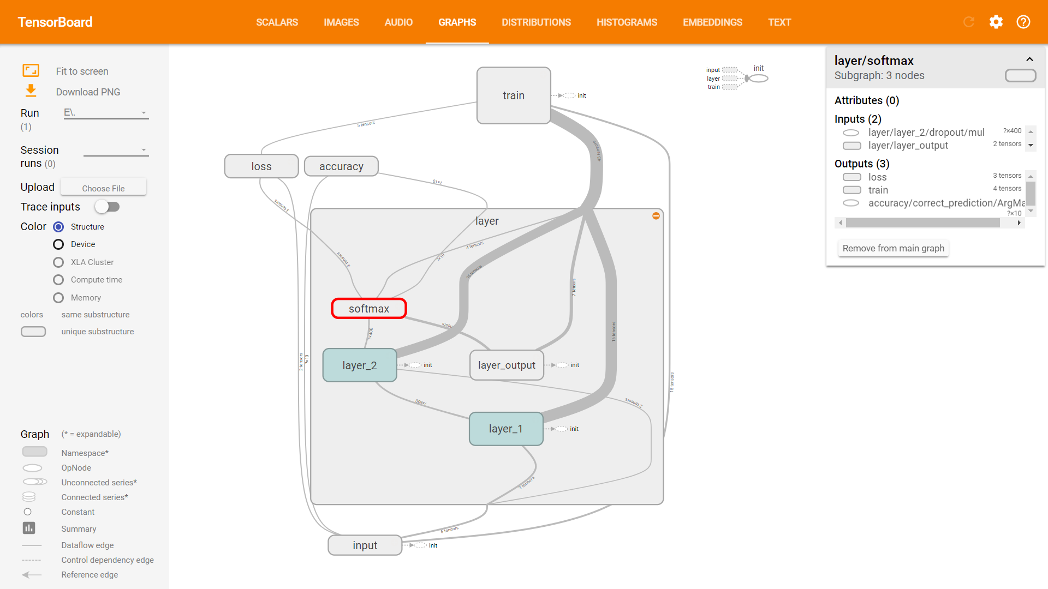1048x589 pixels.
Task: Open the Run dropdown
Action: point(106,113)
